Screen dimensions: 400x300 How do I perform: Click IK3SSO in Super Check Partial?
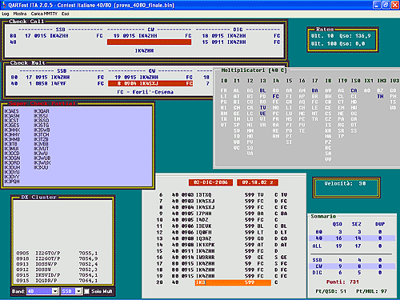click(42, 121)
